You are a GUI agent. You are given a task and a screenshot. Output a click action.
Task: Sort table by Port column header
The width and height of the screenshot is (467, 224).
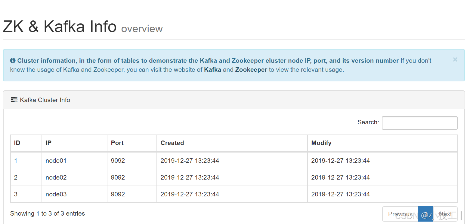tap(132, 143)
